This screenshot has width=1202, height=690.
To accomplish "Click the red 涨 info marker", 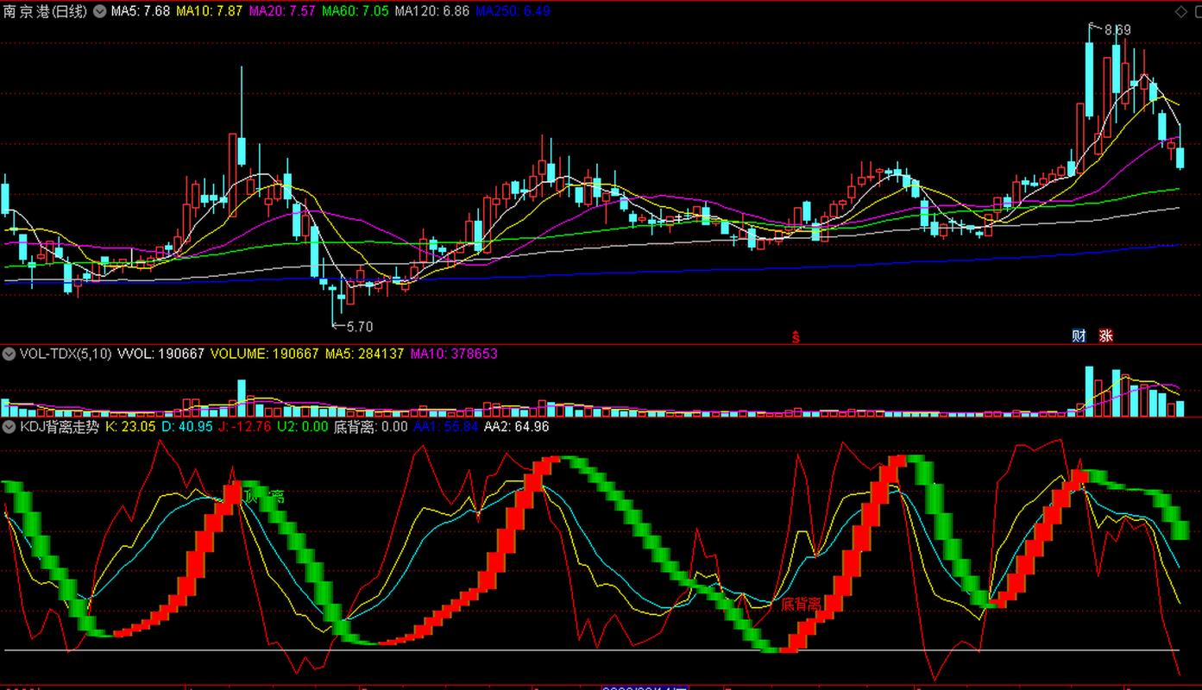I will click(x=1105, y=336).
